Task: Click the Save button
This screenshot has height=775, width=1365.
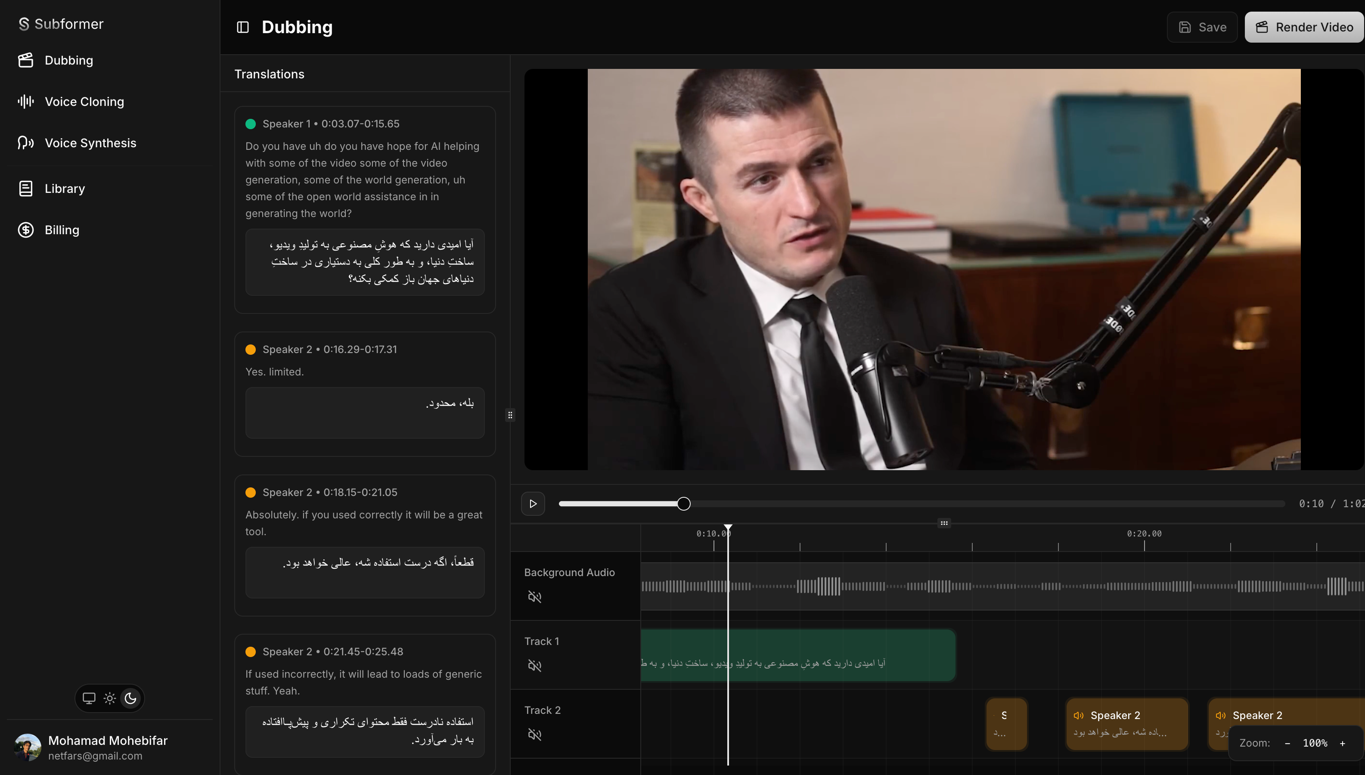Action: pos(1202,27)
